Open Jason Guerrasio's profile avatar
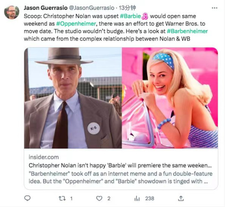 pyautogui.click(x=11, y=12)
